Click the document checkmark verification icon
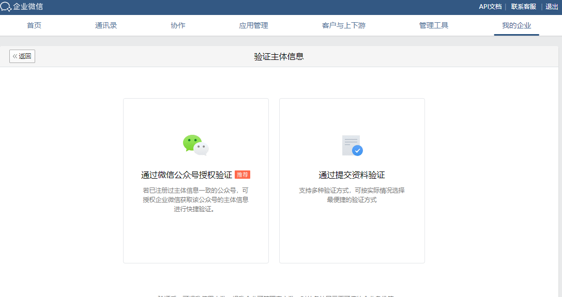562x297 pixels. [352, 146]
